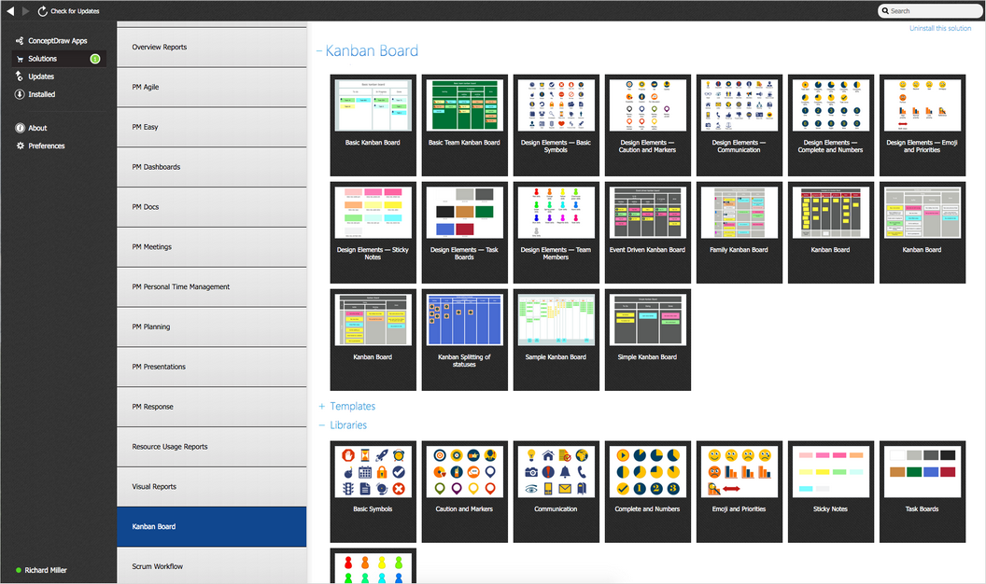986x584 pixels.
Task: Open the Installed section
Action: (x=41, y=94)
